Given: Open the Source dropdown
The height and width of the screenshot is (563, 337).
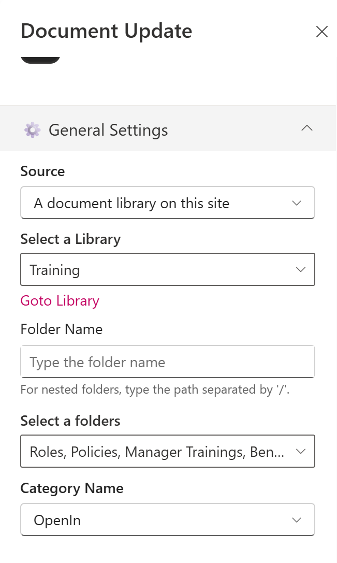Looking at the screenshot, I should point(168,203).
